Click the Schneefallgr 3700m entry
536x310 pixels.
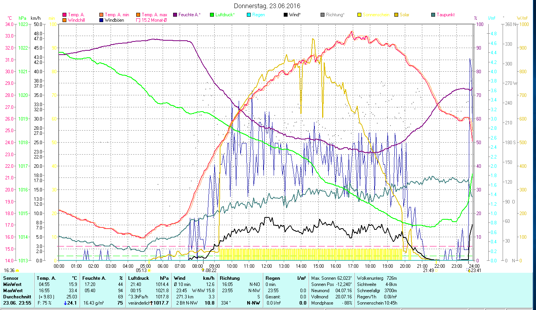(376, 291)
